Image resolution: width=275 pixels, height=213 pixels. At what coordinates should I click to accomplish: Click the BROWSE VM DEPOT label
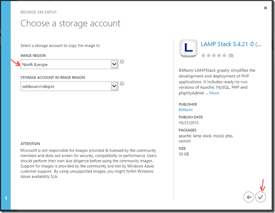(x=39, y=12)
